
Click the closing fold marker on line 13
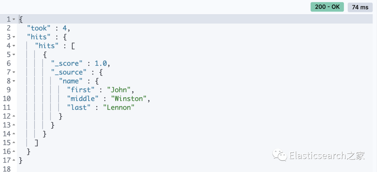pyautogui.click(x=14, y=125)
